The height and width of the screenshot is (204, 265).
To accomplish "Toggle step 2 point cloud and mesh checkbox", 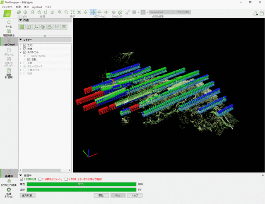I will click(40, 179).
